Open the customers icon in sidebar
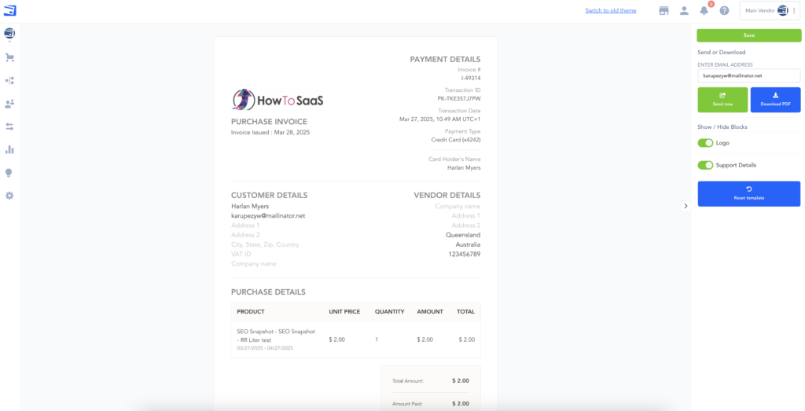 (x=9, y=103)
